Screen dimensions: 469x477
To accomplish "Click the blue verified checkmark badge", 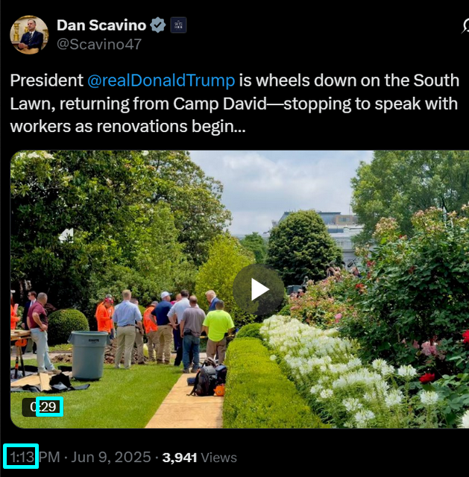I will tap(158, 25).
